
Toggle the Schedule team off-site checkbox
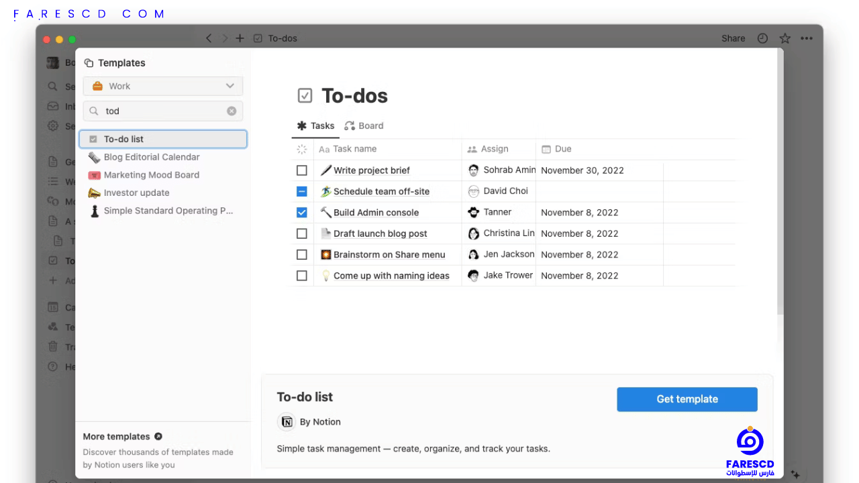(x=302, y=191)
